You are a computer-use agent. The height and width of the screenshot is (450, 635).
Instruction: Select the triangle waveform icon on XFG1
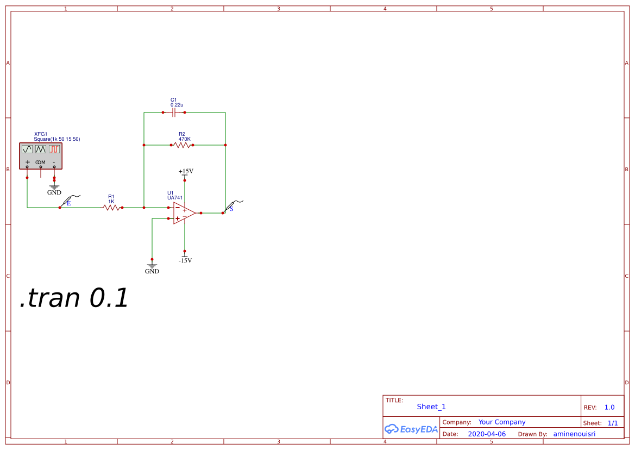pyautogui.click(x=40, y=149)
